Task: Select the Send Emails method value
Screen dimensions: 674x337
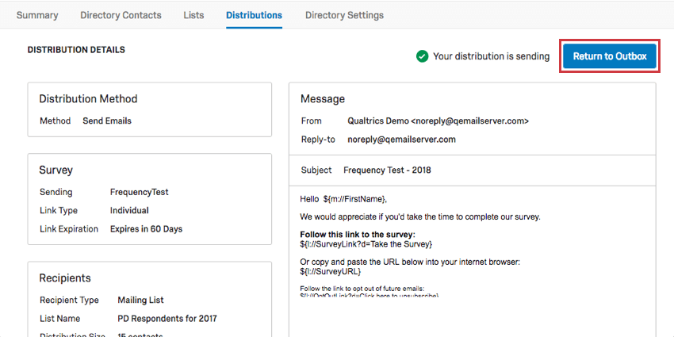Action: click(x=107, y=121)
